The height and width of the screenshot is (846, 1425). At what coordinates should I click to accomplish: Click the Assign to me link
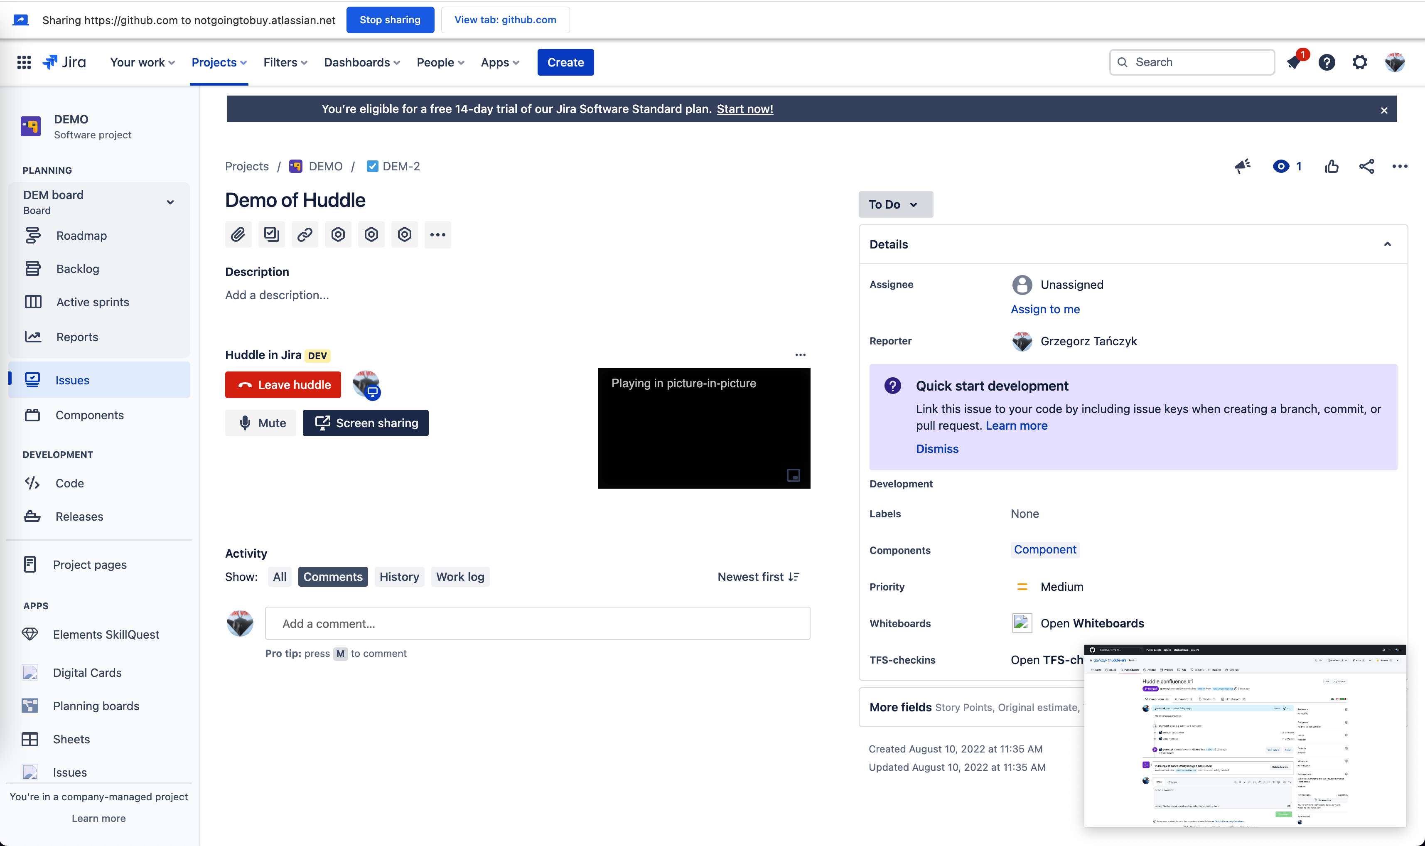[1045, 309]
